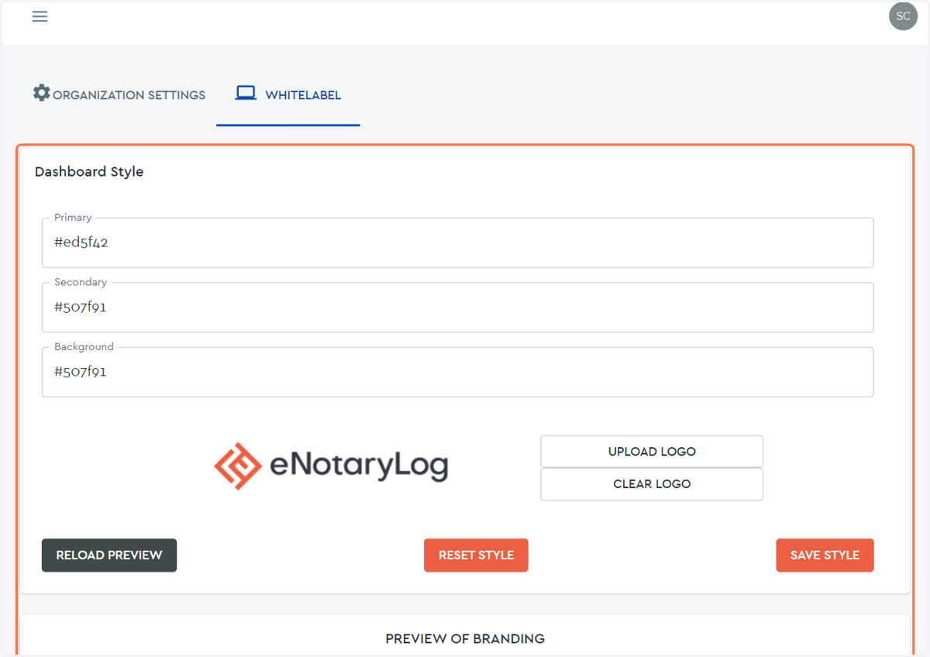Open the SC user avatar menu
Viewport: 930px width, 657px height.
903,16
